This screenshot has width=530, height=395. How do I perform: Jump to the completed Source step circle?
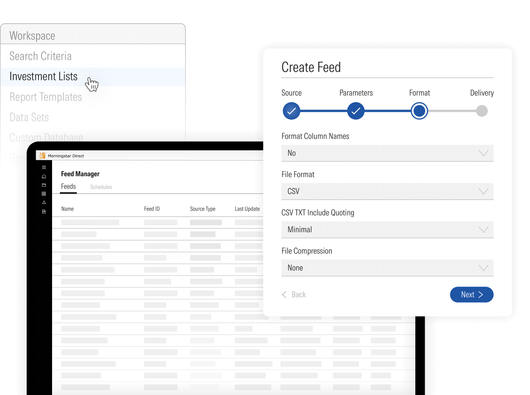pos(291,111)
